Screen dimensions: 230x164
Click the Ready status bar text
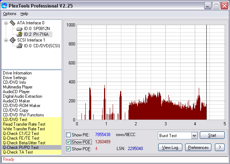[9, 159]
